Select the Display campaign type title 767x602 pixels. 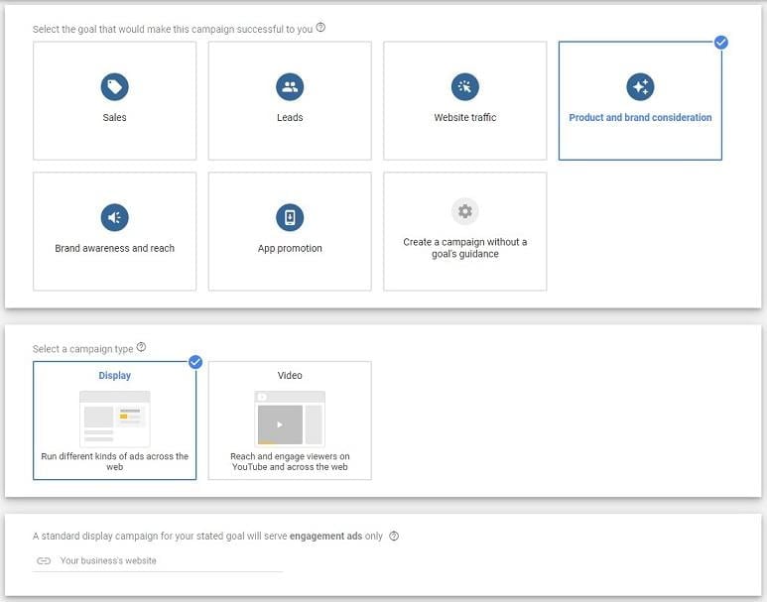pos(114,375)
